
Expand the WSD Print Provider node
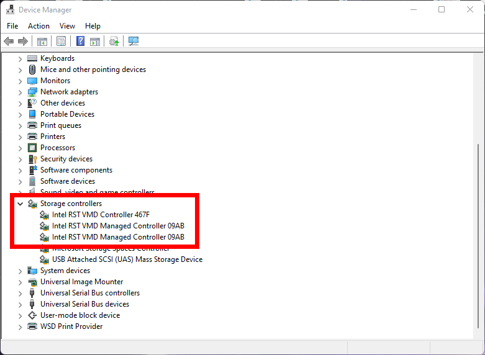(x=20, y=327)
